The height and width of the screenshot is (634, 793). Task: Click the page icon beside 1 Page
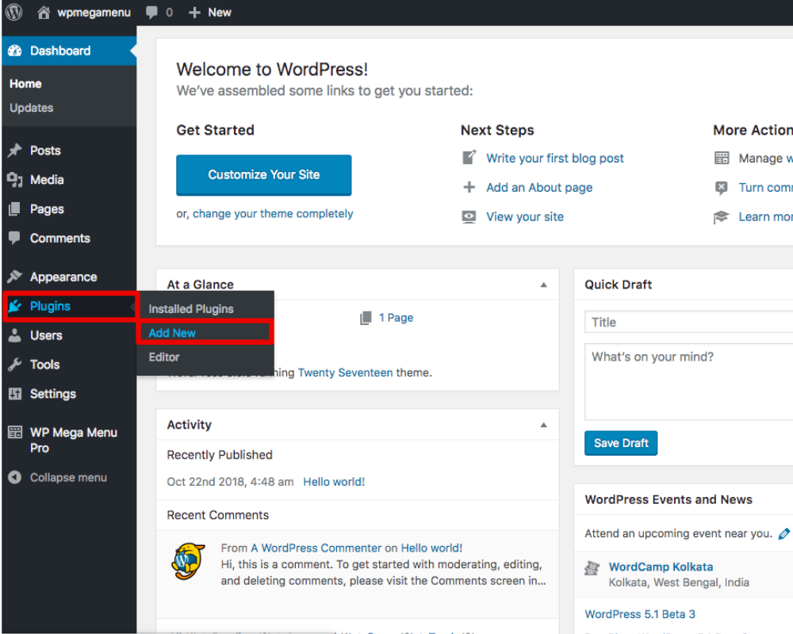tap(366, 318)
